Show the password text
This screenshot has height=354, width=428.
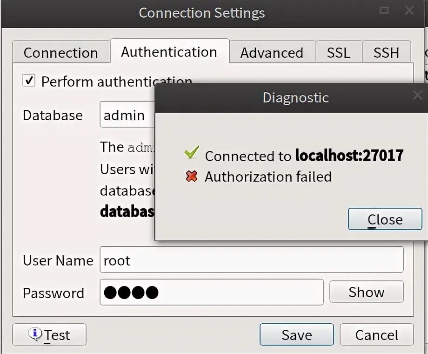(366, 292)
